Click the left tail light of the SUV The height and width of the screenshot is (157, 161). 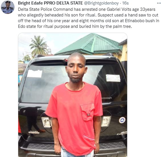(x=47, y=122)
